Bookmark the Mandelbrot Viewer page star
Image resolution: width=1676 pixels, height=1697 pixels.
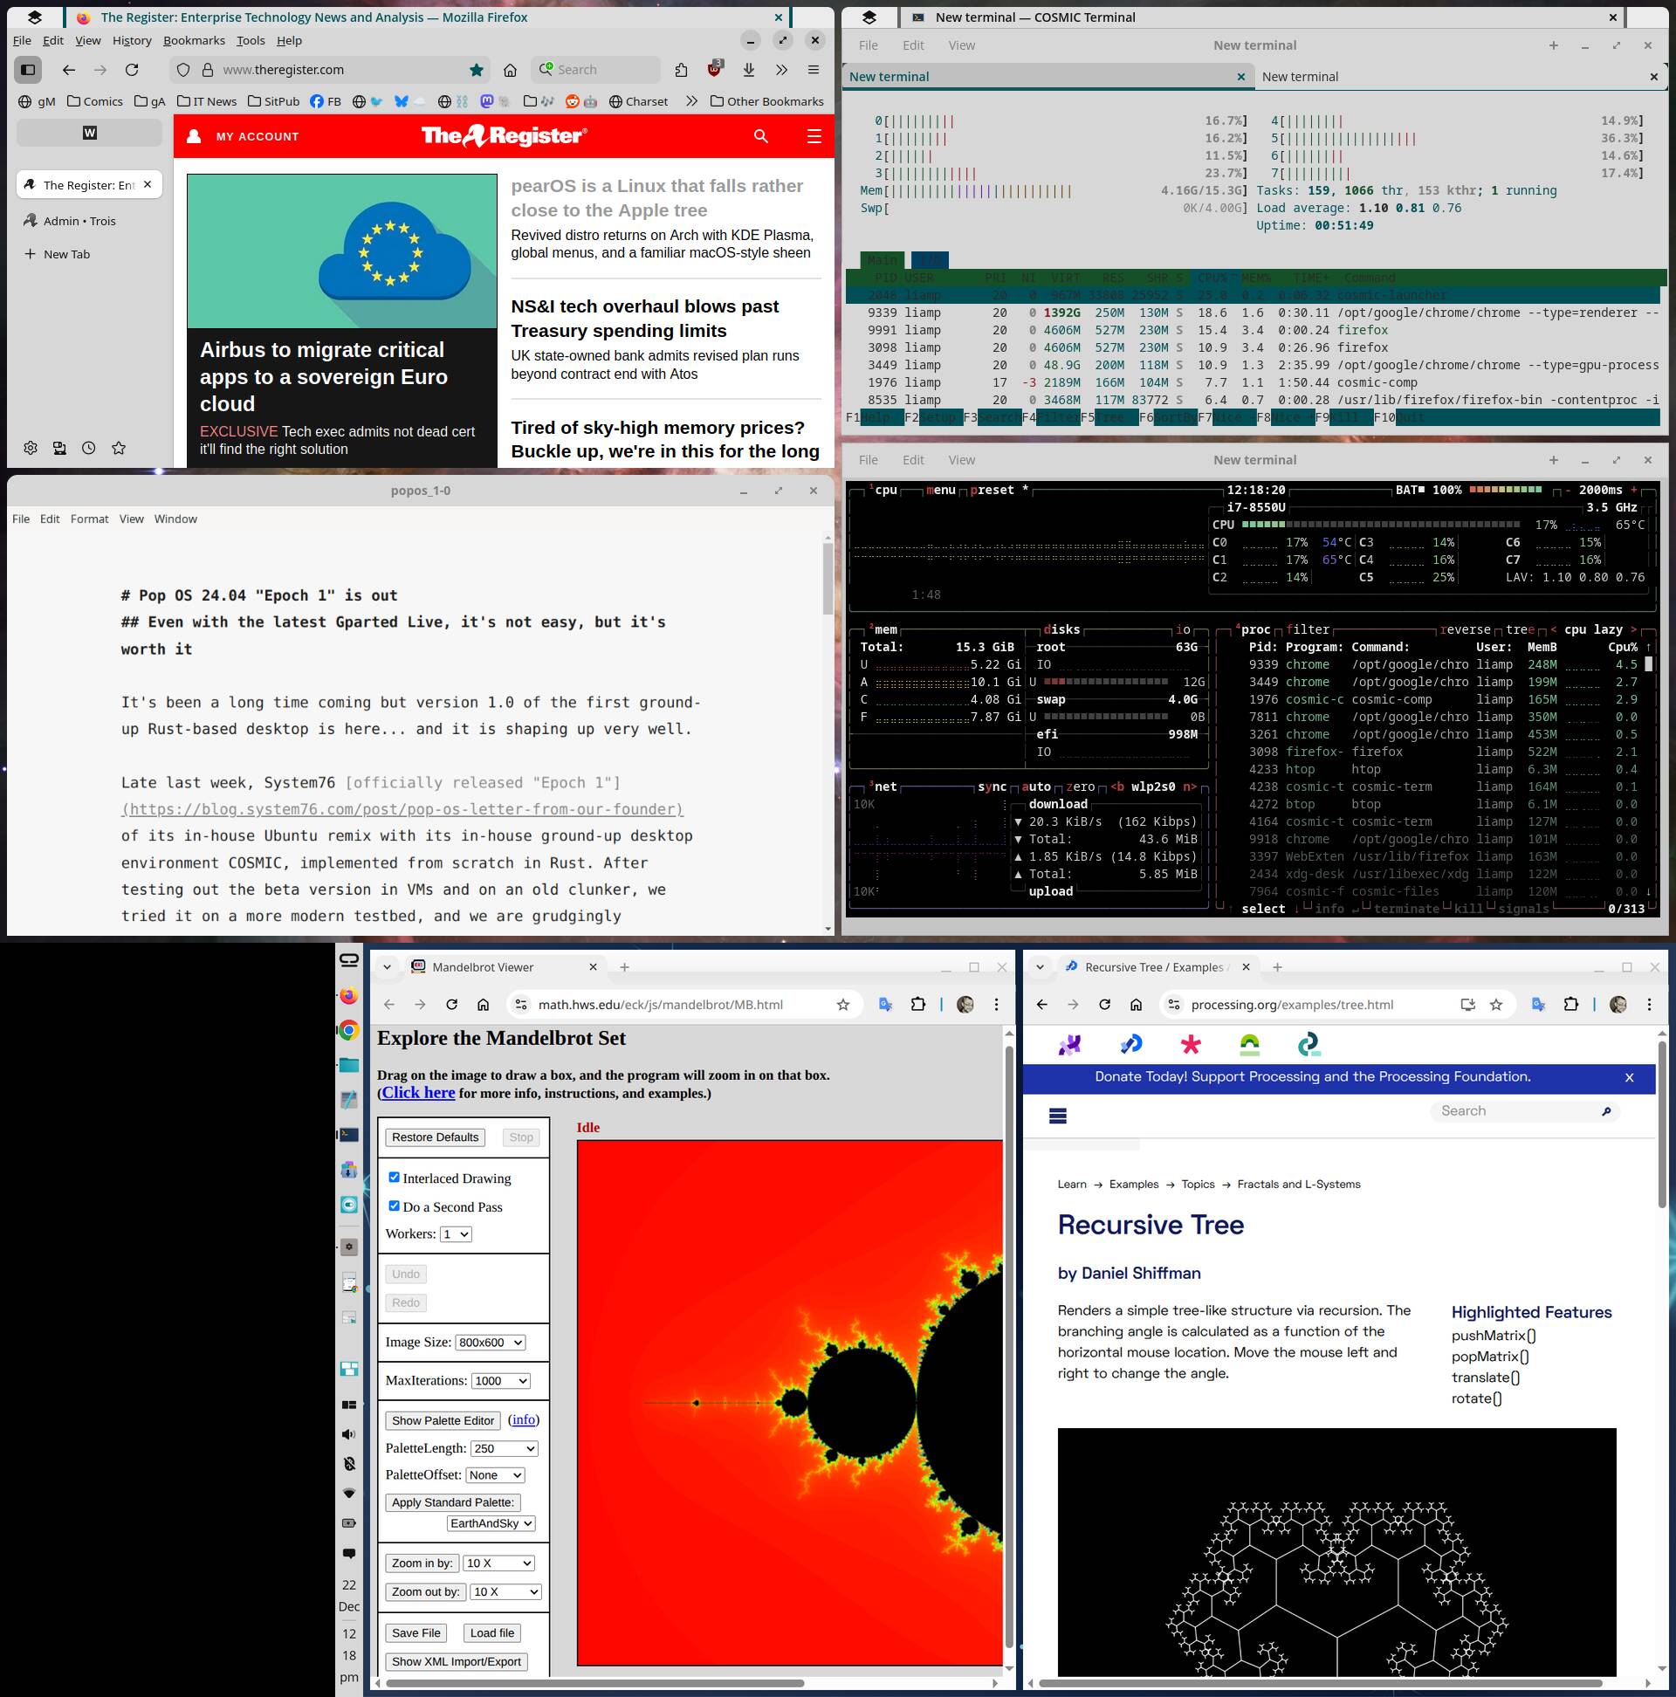843,1004
